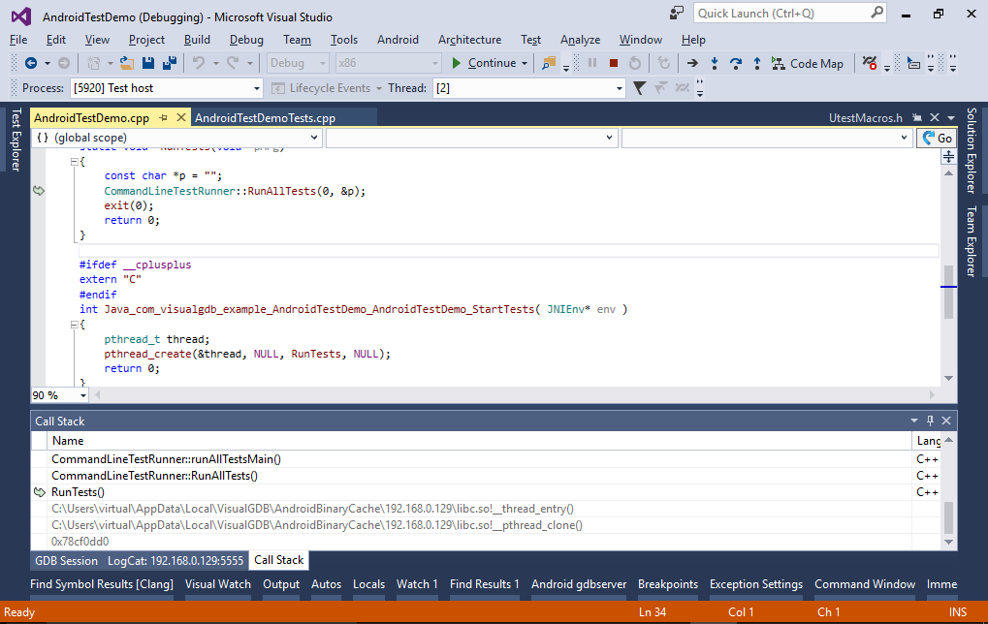Select CommandLineTestRunner::runAllTestsMain() stack frame
Viewport: 988px width, 624px height.
coord(167,459)
